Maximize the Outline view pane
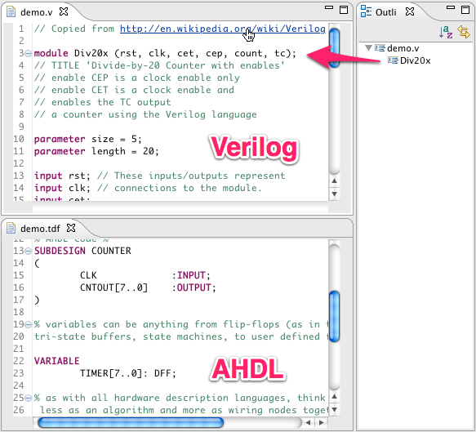The width and height of the screenshot is (476, 432). [x=465, y=10]
